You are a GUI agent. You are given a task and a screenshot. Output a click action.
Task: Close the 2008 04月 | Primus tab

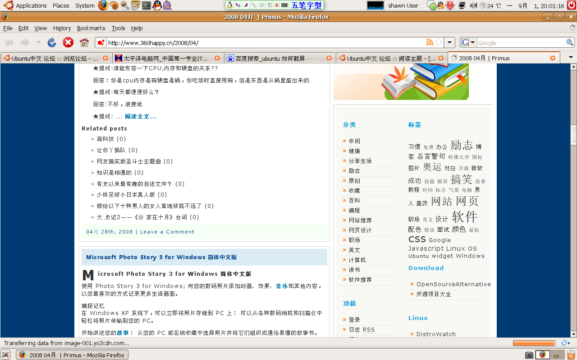click(553, 58)
